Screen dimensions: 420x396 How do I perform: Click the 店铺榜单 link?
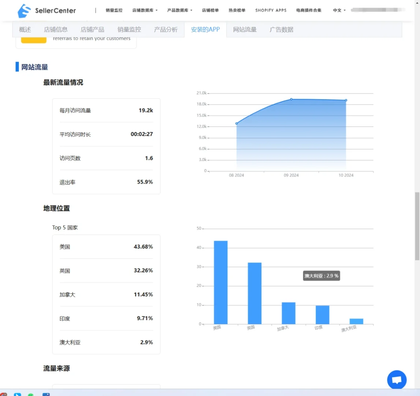click(x=211, y=10)
